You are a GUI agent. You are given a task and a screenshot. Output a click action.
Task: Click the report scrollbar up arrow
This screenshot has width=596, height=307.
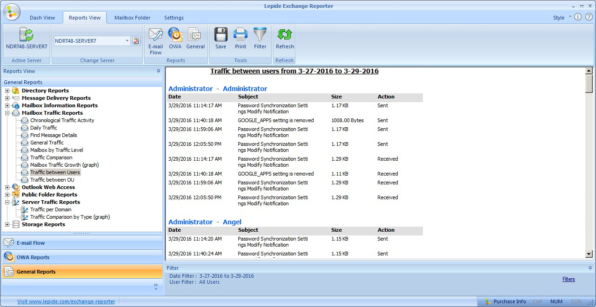coord(589,71)
